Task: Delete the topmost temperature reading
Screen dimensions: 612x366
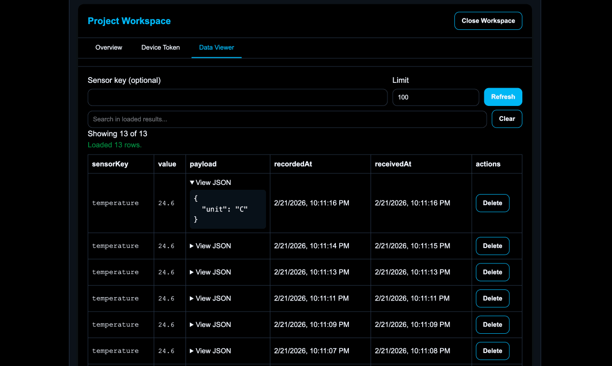Action: [x=492, y=203]
